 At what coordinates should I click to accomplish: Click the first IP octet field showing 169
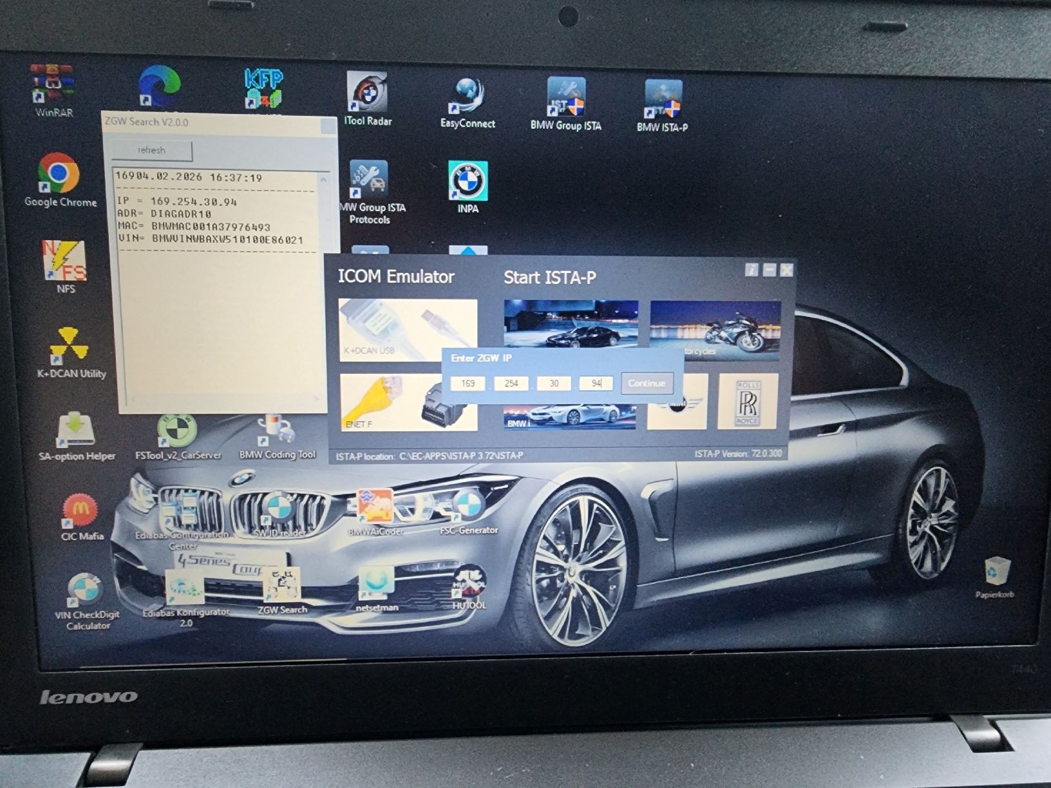tap(468, 383)
